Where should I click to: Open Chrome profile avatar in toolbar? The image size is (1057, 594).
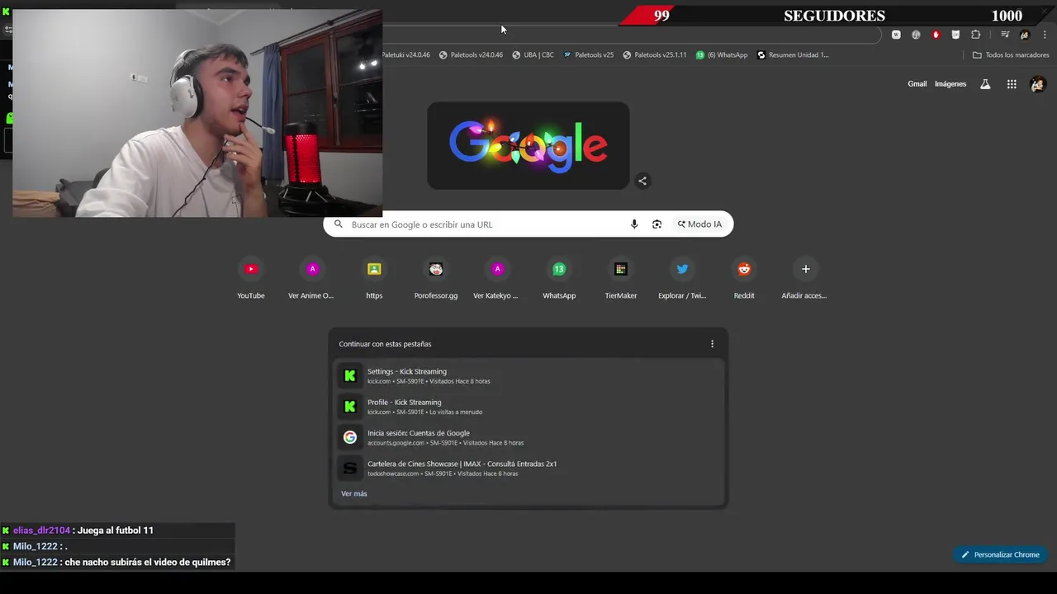pos(1025,35)
